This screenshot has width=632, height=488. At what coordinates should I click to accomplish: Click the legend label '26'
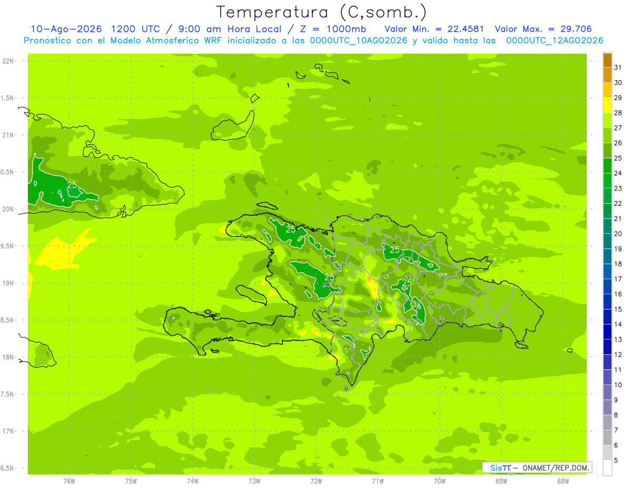[618, 143]
